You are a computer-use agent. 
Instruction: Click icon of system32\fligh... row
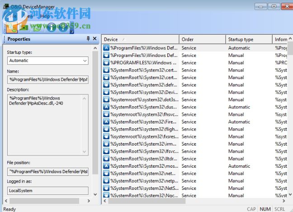click(x=106, y=129)
